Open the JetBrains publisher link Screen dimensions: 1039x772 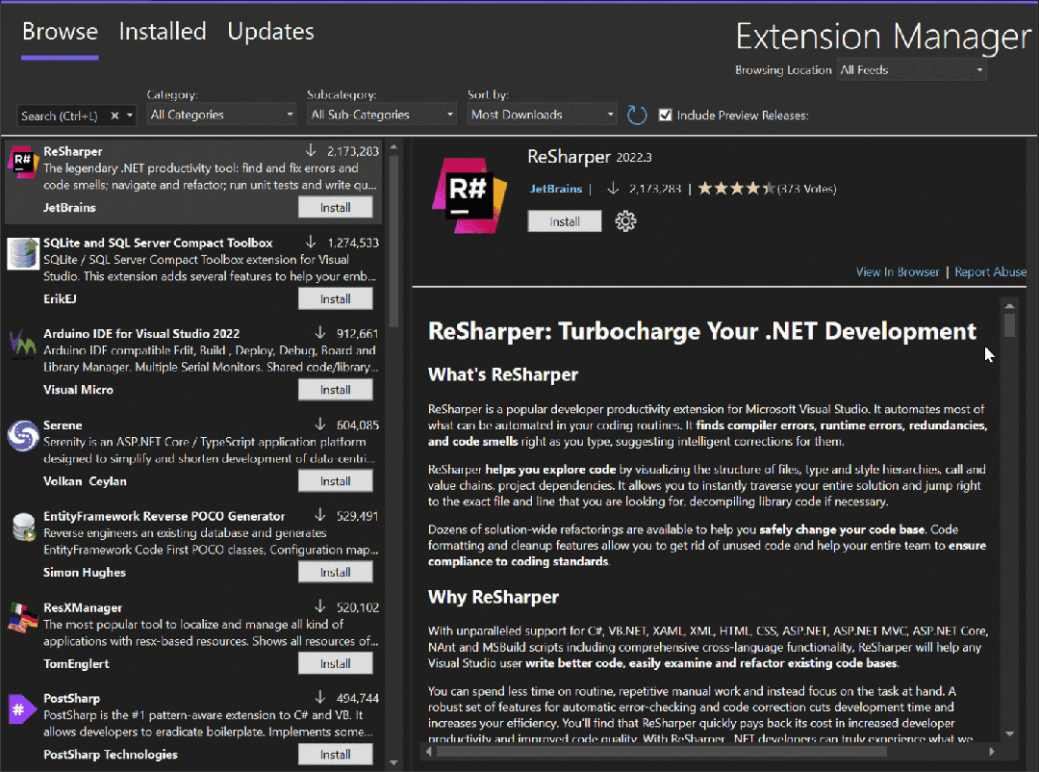pyautogui.click(x=556, y=189)
